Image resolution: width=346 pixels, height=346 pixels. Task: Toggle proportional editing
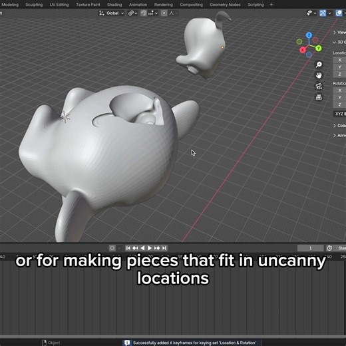(x=164, y=13)
